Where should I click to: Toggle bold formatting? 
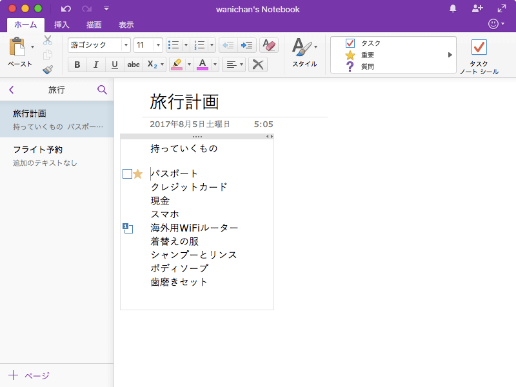[77, 64]
